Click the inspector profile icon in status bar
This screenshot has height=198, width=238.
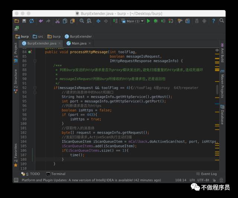[x=222, y=180]
